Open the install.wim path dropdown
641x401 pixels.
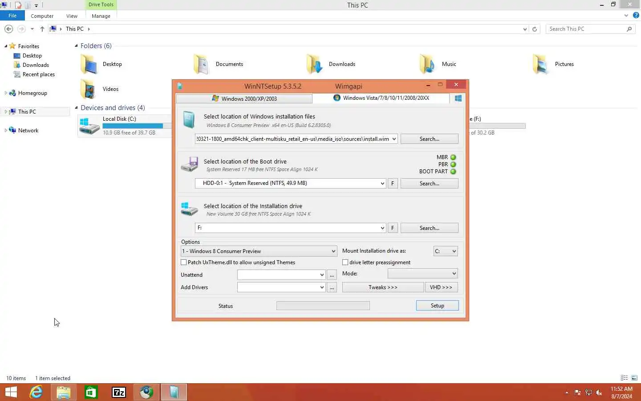[394, 139]
